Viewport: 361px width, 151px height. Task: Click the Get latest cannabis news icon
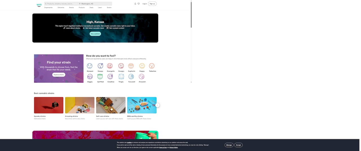[x=84, y=28]
